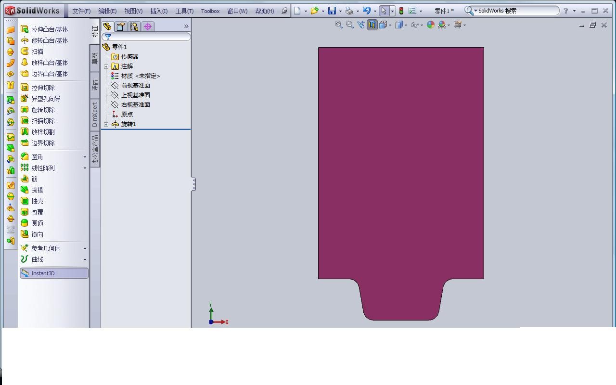Toggle the Select arrow tool
The width and height of the screenshot is (616, 385).
click(x=384, y=11)
